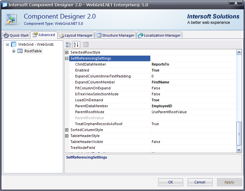The width and height of the screenshot is (245, 191).
Task: Select the ParentDataMember property
Action: point(110,106)
